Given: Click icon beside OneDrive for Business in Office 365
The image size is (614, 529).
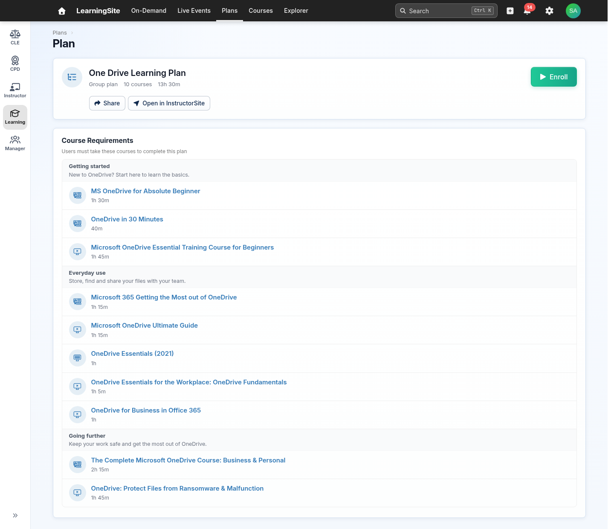Looking at the screenshot, I should pos(77,415).
